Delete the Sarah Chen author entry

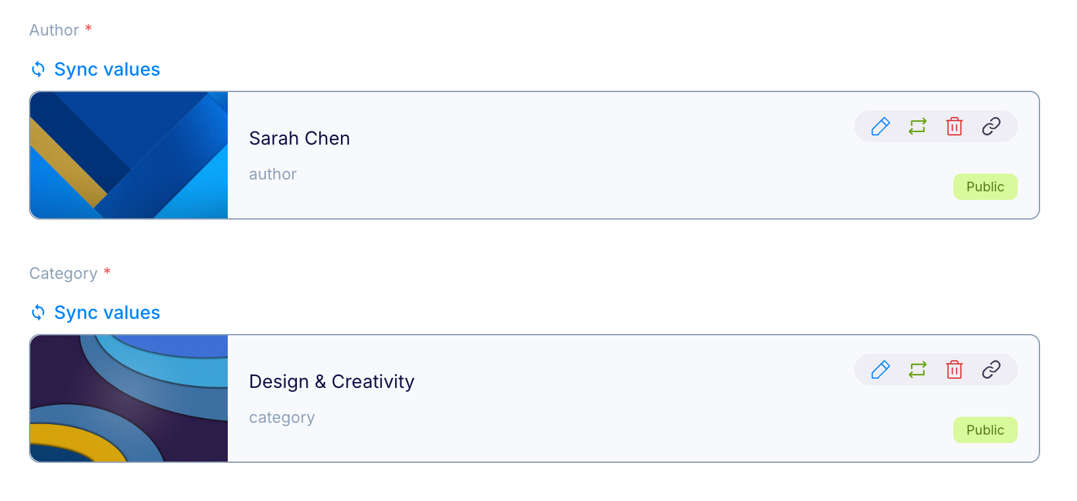click(954, 126)
